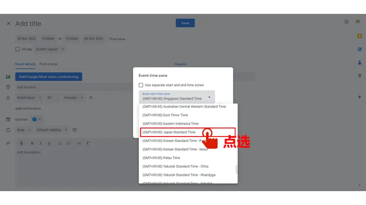Open Google Tasks in the side panel
Image resolution: width=366 pixels, height=205 pixels.
click(360, 49)
